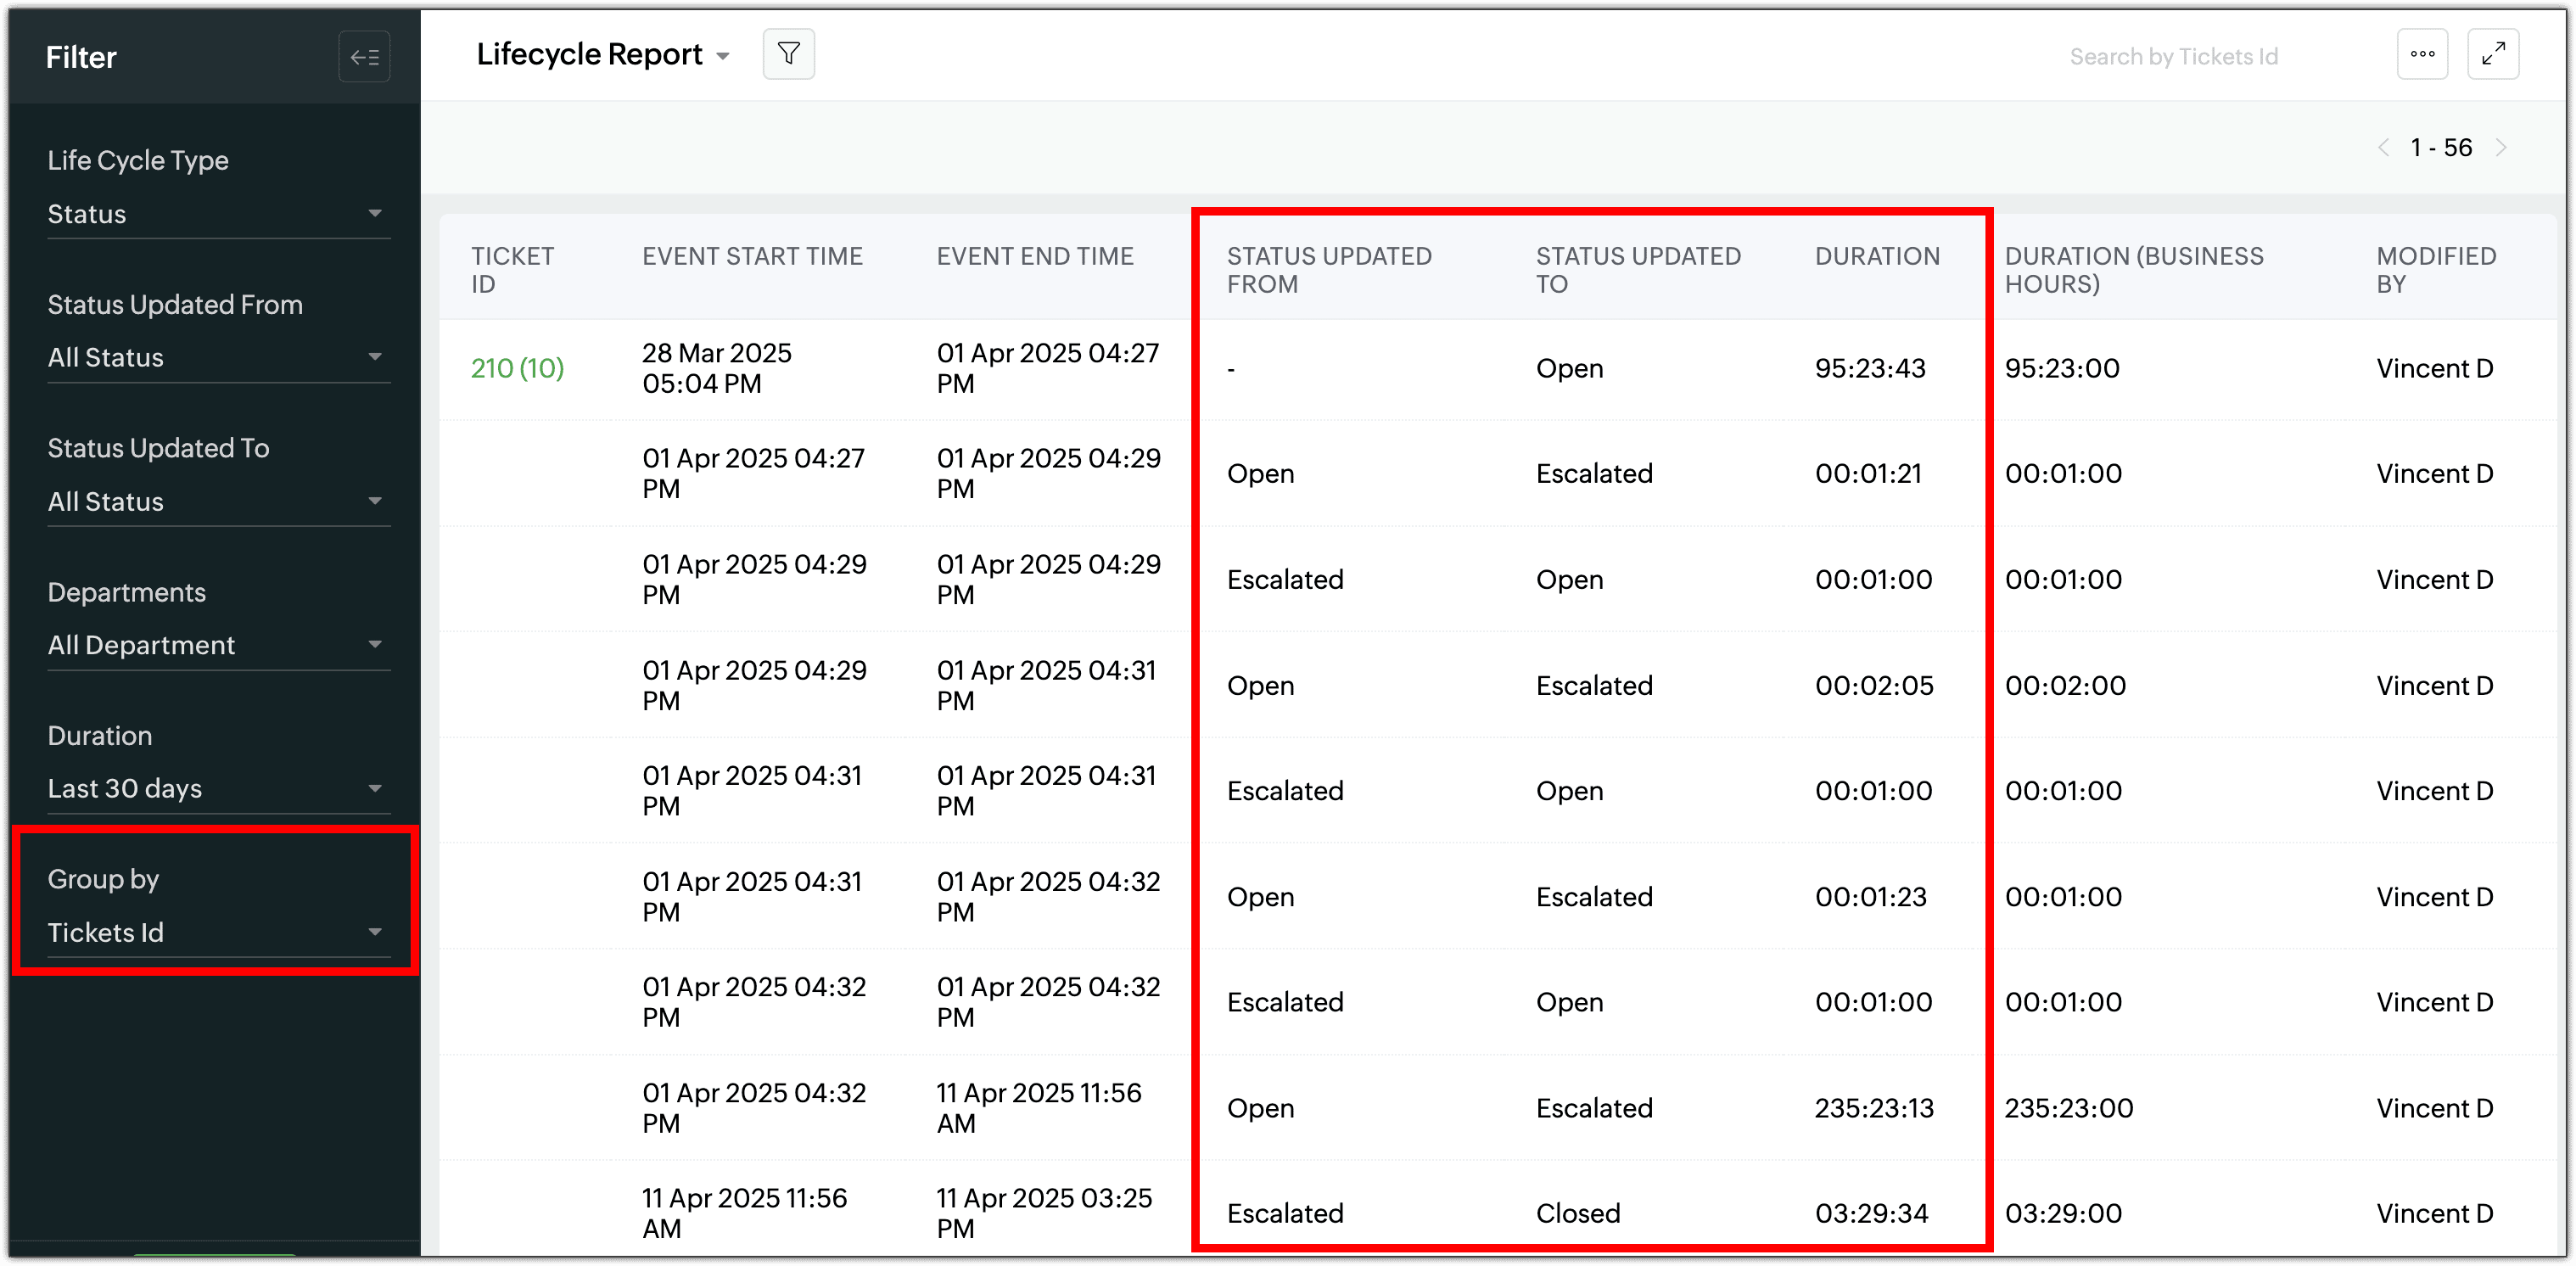Expand Status Updated To dropdown
This screenshot has width=2576, height=1266.
[217, 502]
